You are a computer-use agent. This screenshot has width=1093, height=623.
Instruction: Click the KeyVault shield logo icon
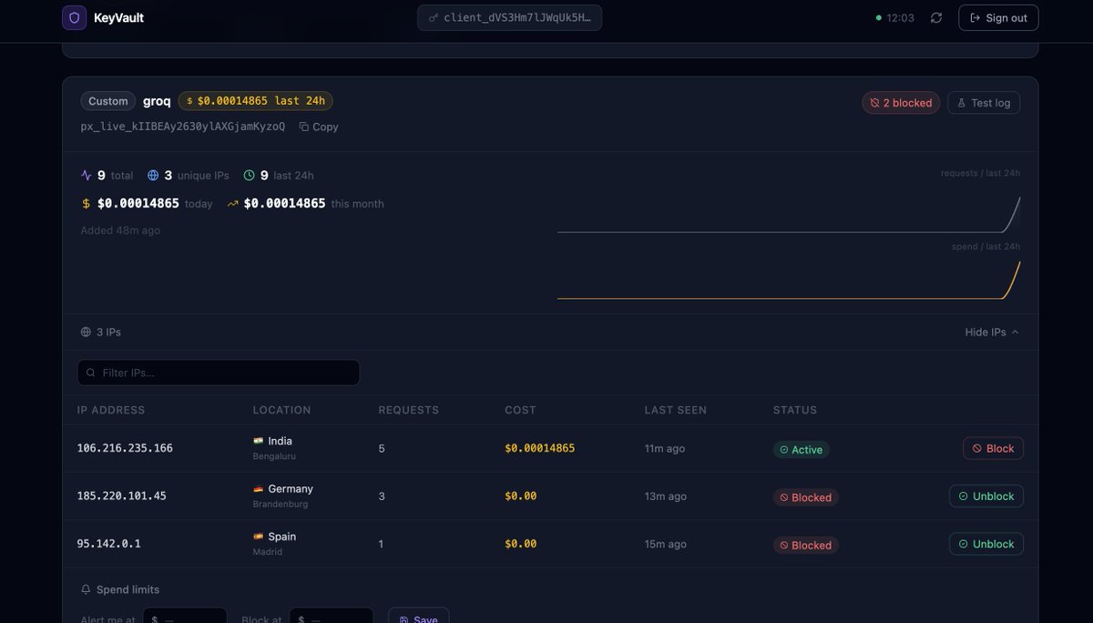(x=75, y=17)
